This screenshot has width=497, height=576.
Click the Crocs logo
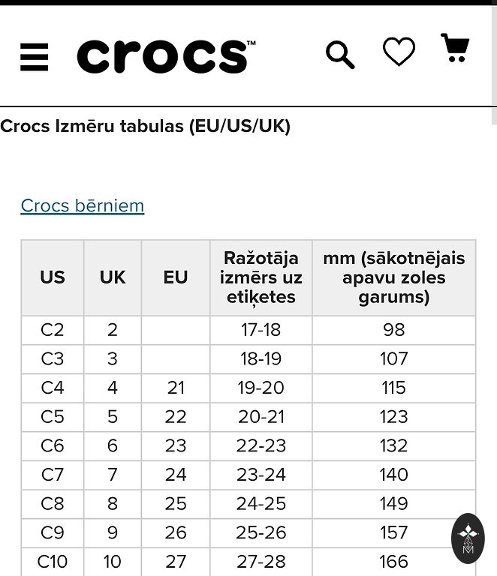coord(166,57)
